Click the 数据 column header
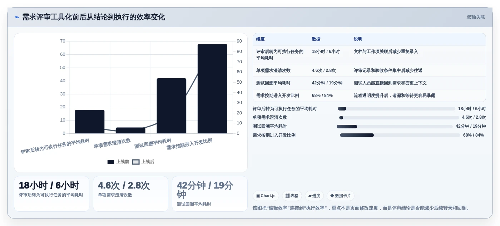 (x=316, y=39)
